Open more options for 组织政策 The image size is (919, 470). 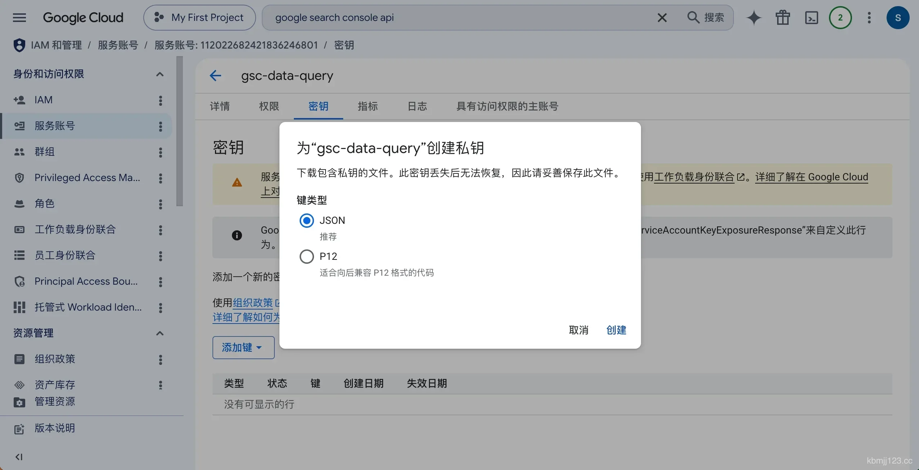coord(161,360)
